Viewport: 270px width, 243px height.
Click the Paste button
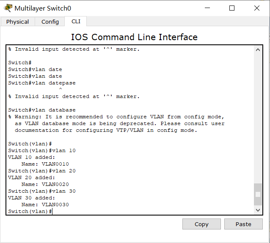[243, 224]
